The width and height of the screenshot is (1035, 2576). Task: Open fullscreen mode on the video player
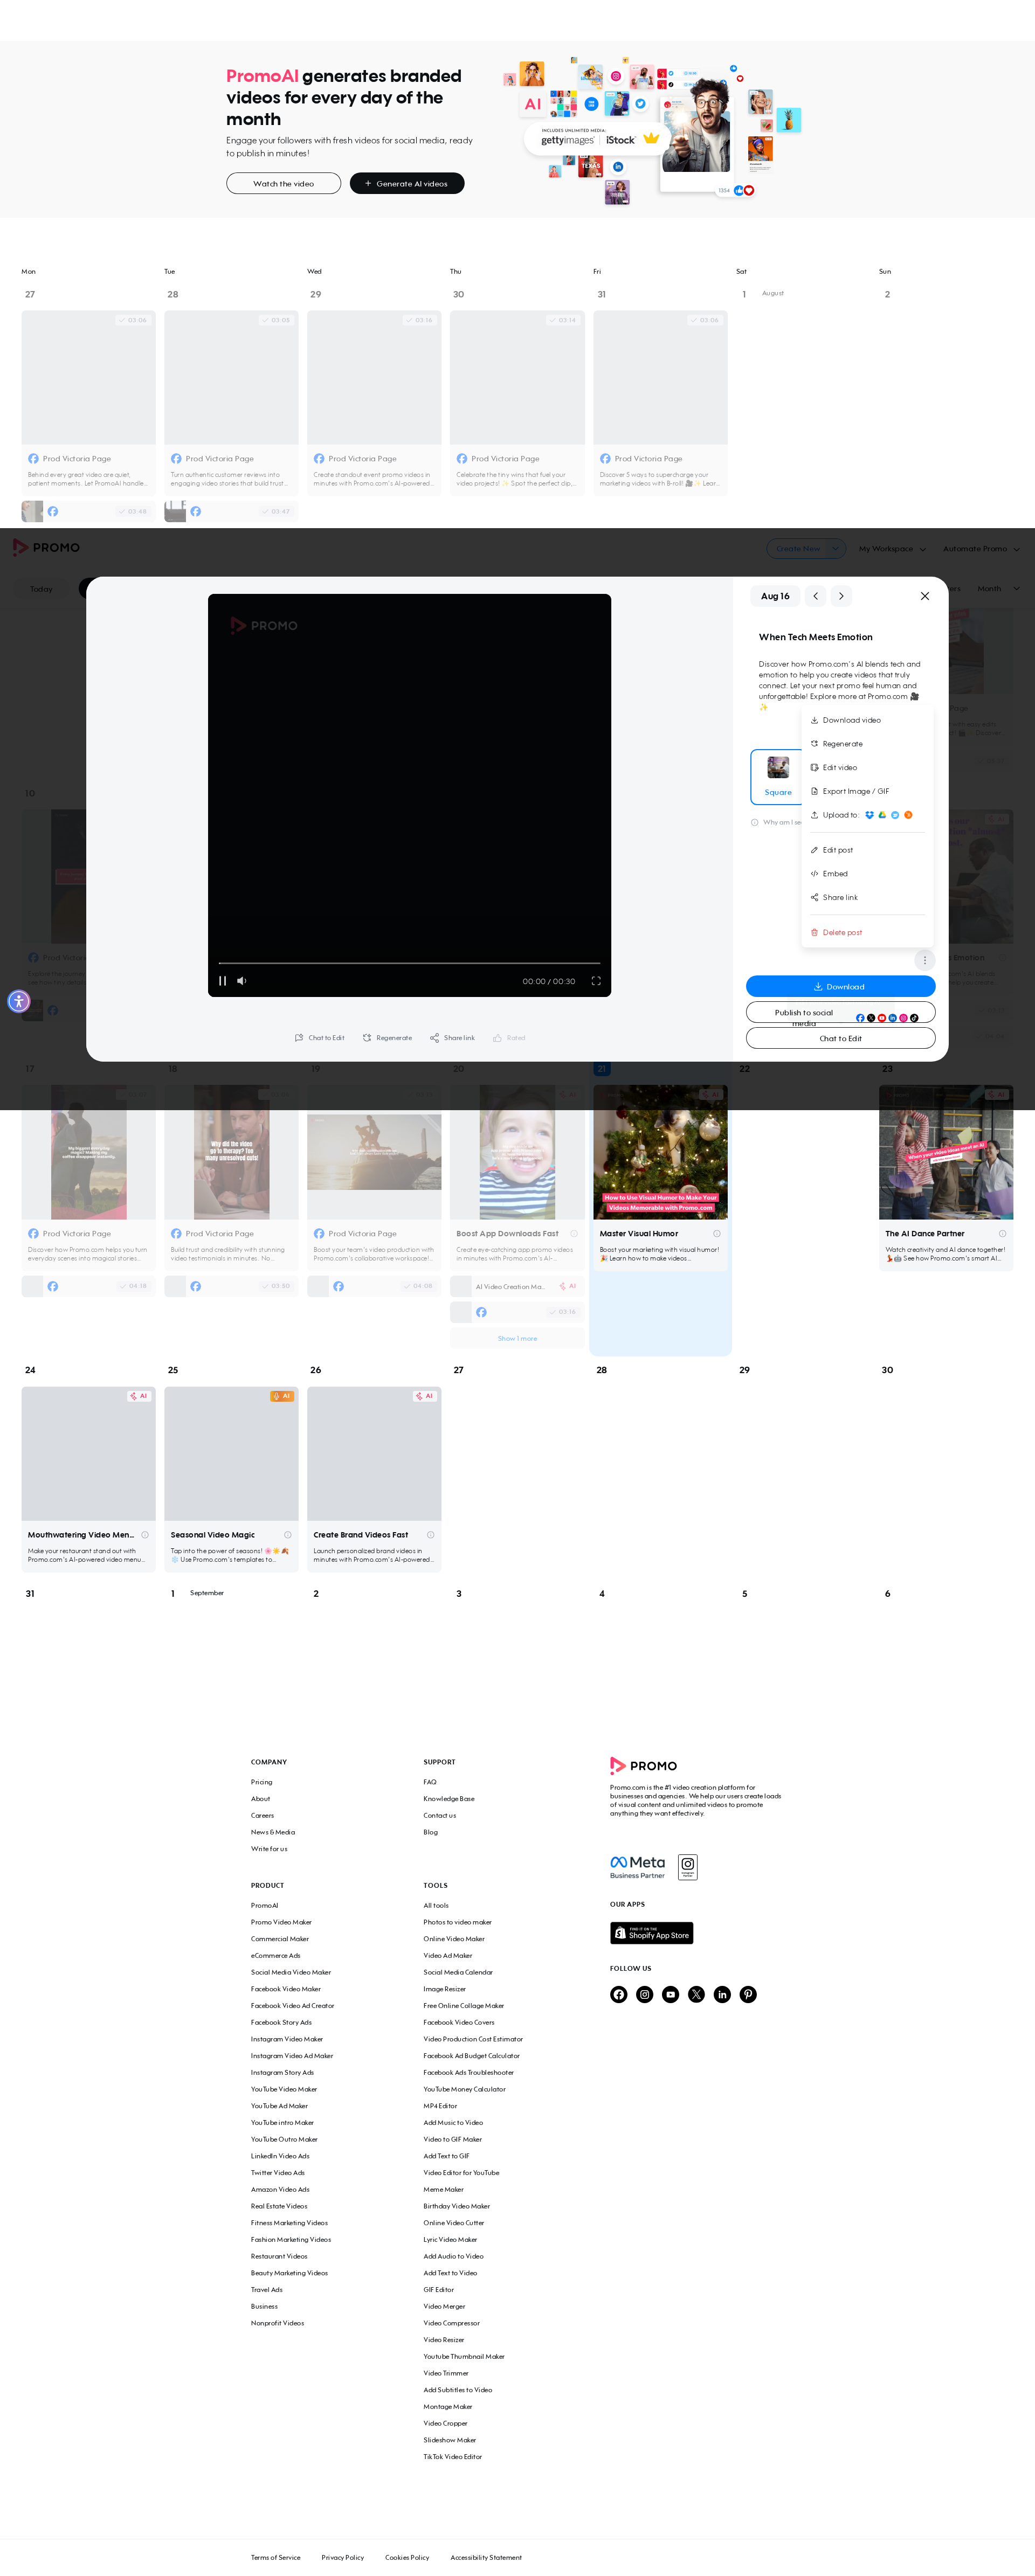(596, 981)
